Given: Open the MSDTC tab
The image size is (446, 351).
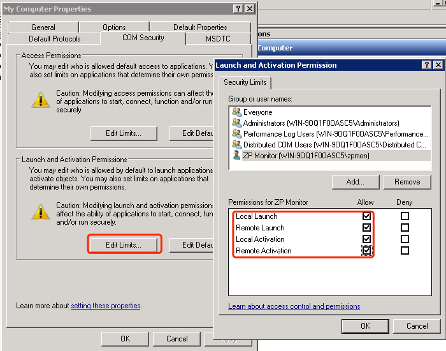Looking at the screenshot, I should 218,39.
